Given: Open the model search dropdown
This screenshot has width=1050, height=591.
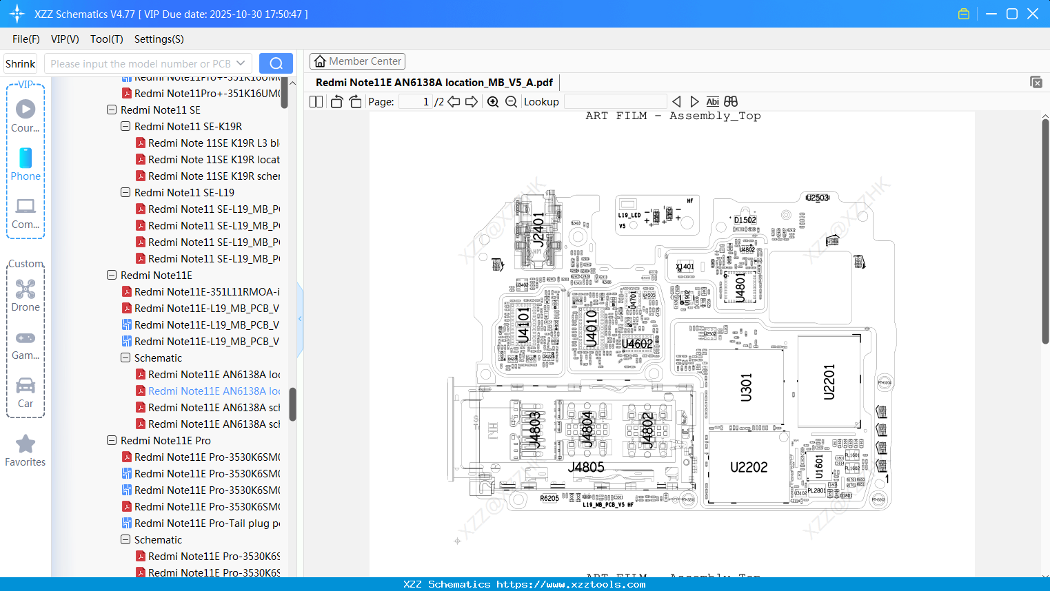Looking at the screenshot, I should [239, 63].
